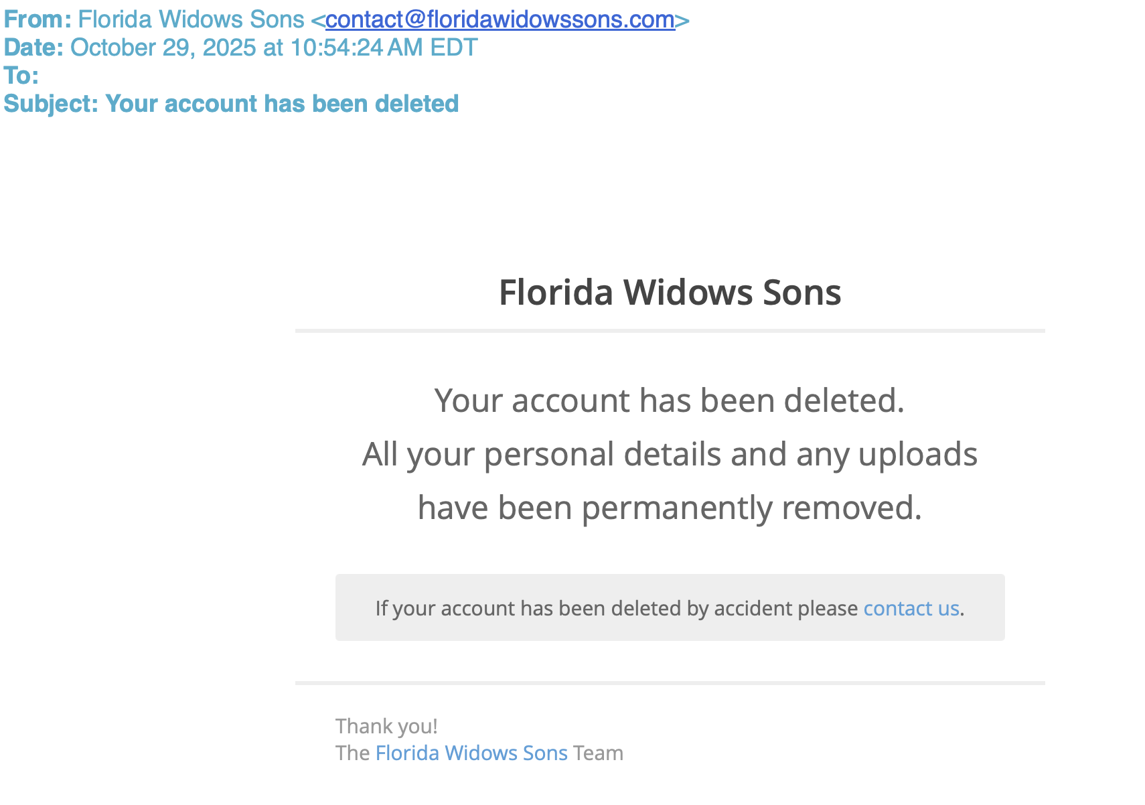Click the date value October 29, 2025
This screenshot has width=1145, height=805.
pos(163,48)
